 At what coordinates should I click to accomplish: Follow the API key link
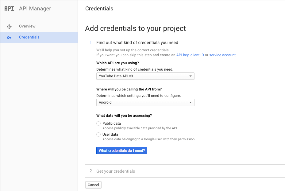point(182,55)
